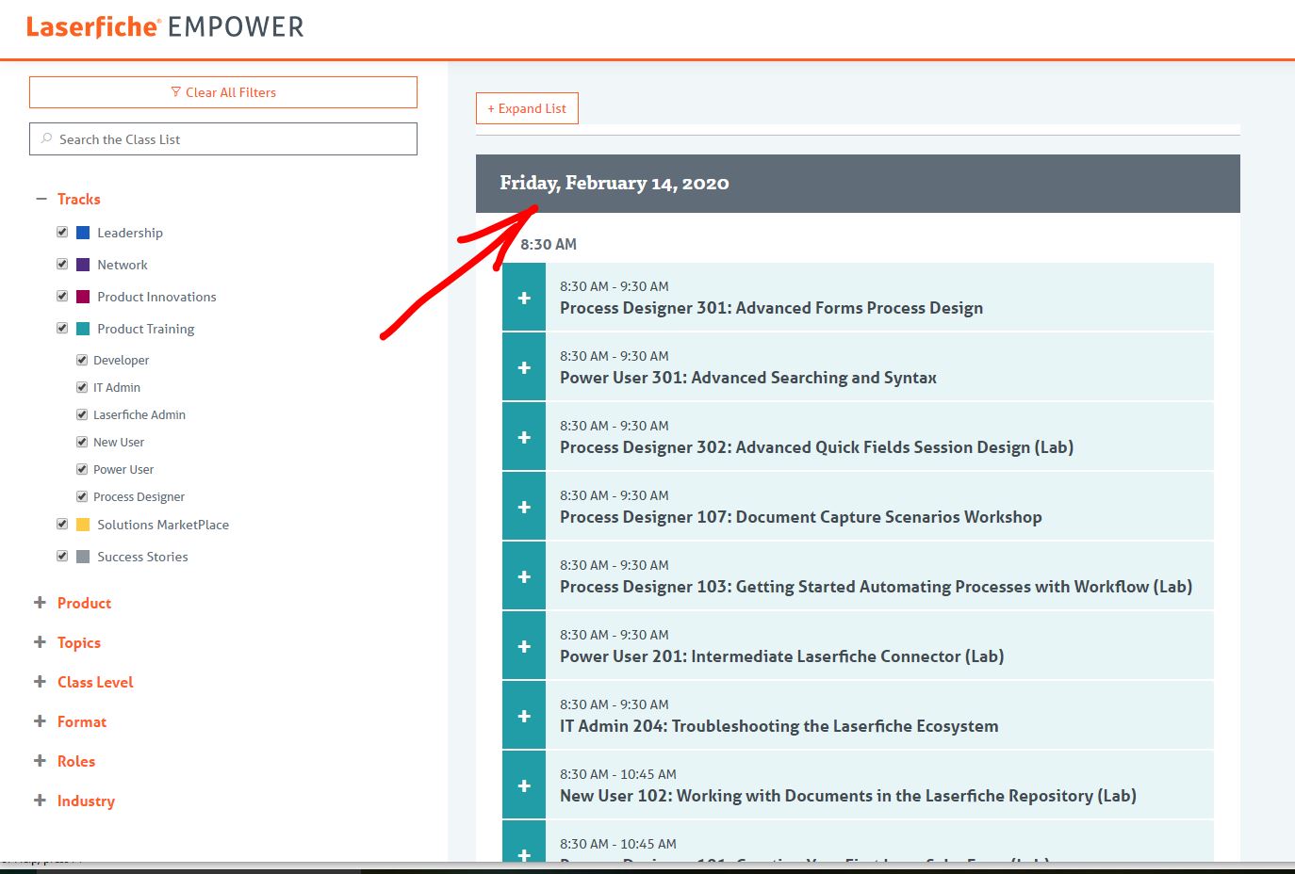
Task: Click the purple Network color swatch
Action: pos(83,265)
